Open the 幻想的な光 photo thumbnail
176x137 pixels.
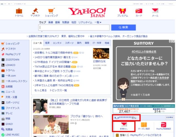click(x=101, y=53)
